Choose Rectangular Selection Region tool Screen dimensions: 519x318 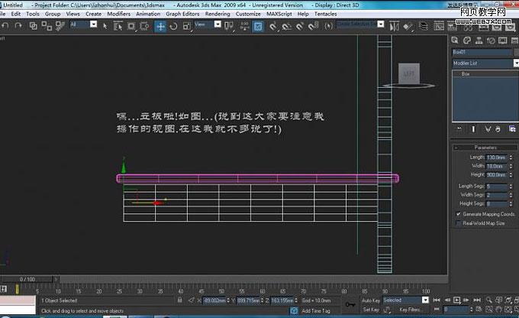[x=131, y=26]
